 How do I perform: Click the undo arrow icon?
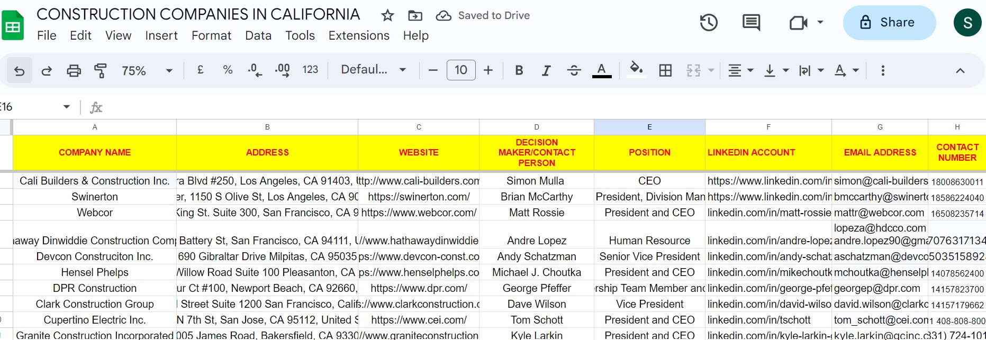[x=20, y=70]
